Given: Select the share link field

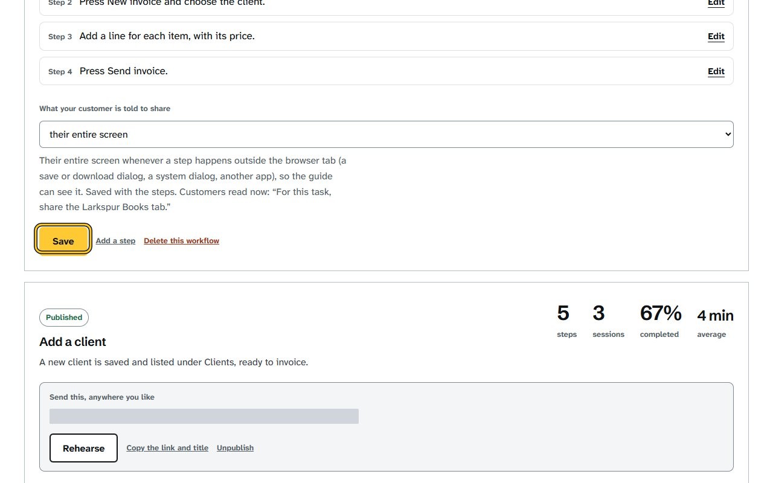Looking at the screenshot, I should click(x=204, y=416).
